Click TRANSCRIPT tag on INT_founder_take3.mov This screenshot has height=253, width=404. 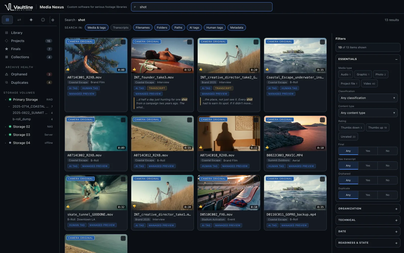[157, 88]
